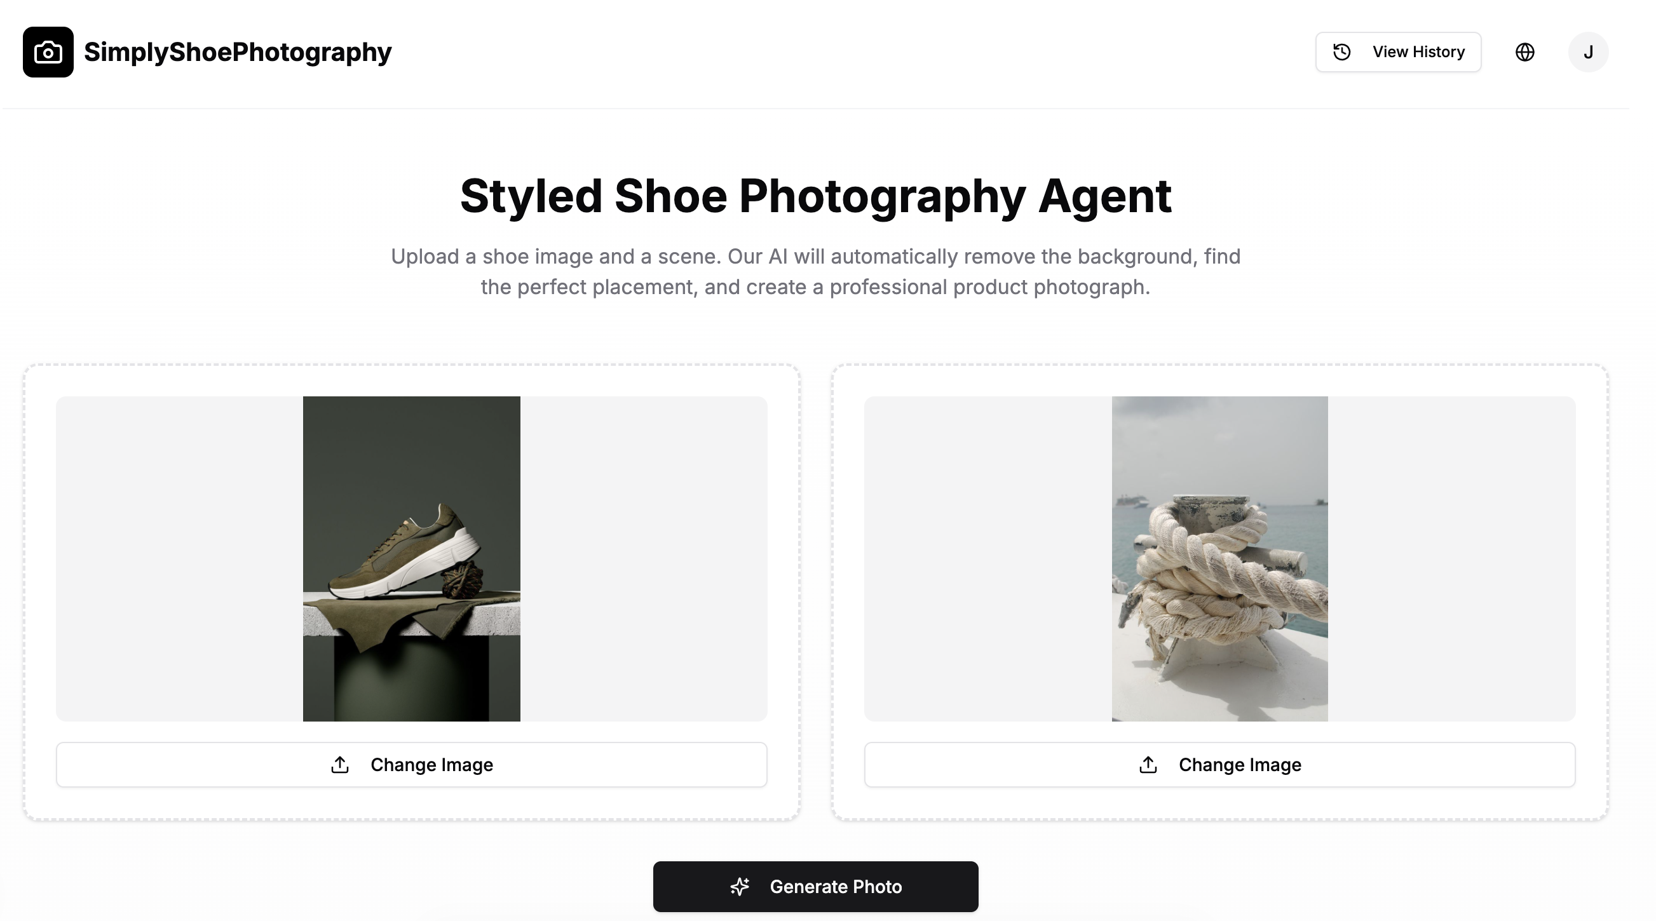Click gray empty area right of rope photo
Viewport: 1656px width, 921px height.
click(x=1451, y=558)
